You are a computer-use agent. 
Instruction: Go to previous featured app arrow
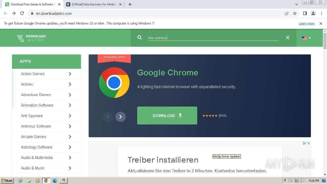pyautogui.click(x=108, y=117)
